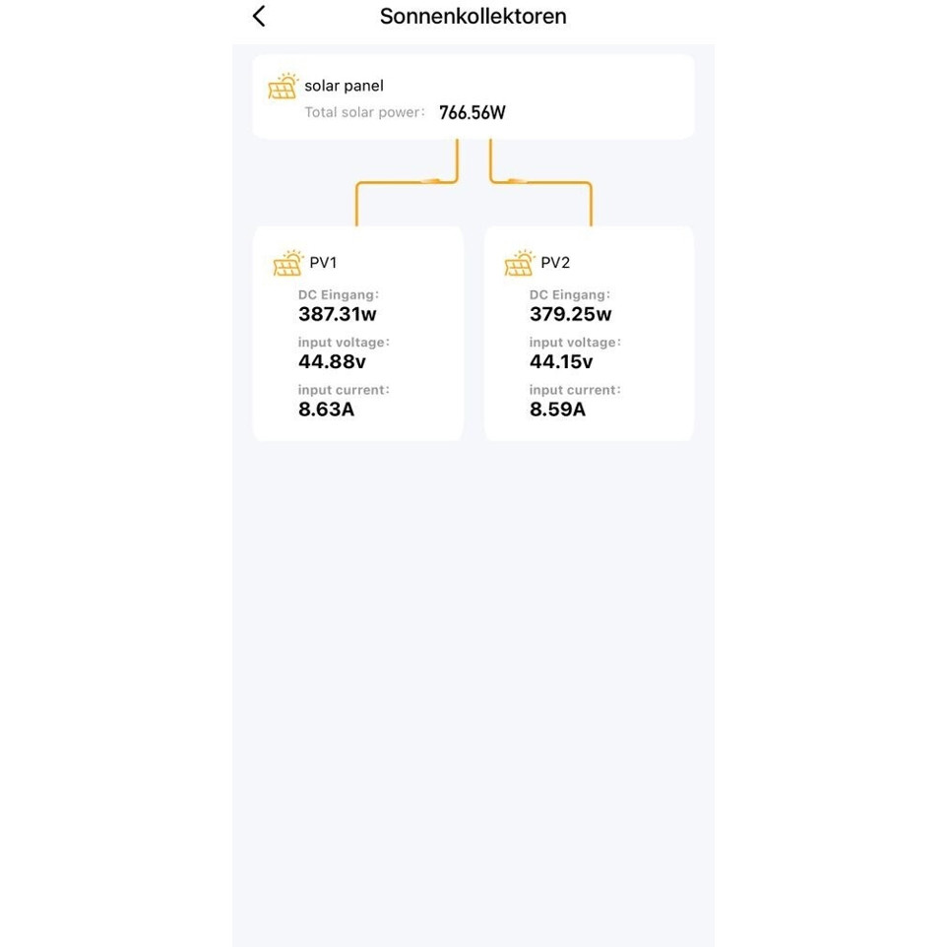Viewport: 947px width, 947px height.
Task: Select the PV1 label
Action: [x=323, y=263]
